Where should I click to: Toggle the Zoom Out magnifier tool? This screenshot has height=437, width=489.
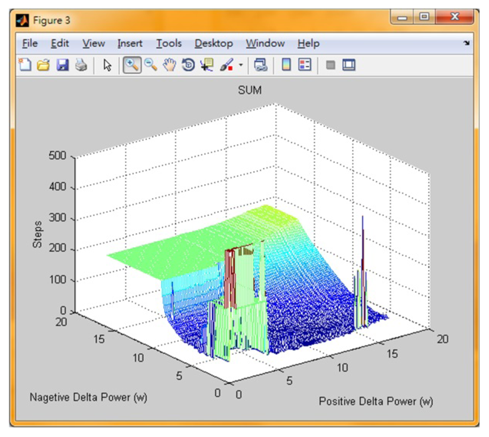point(151,65)
